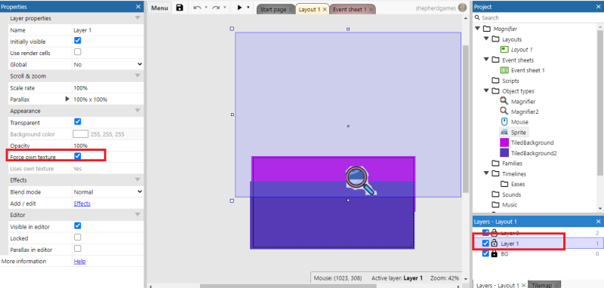Click the Save project floppy disk icon
This screenshot has height=288, width=604.
point(180,8)
